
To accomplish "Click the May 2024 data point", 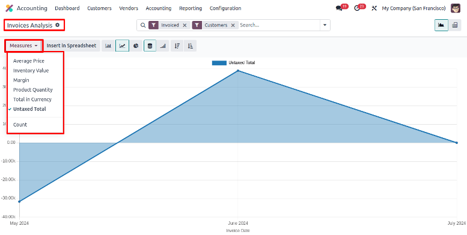I will tap(20, 201).
